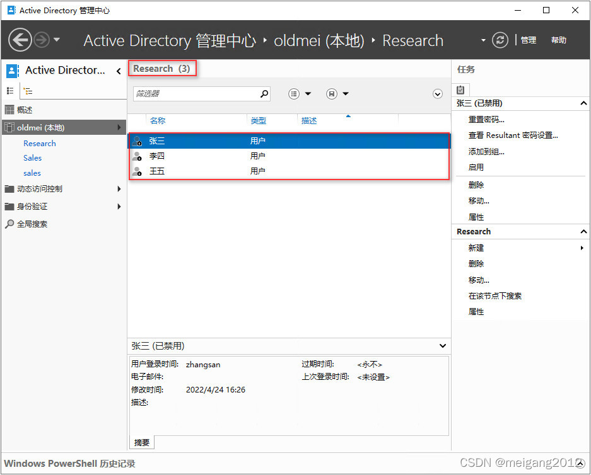This screenshot has height=475, width=591.
Task: Switch to list view navigation icon
Action: pos(10,91)
